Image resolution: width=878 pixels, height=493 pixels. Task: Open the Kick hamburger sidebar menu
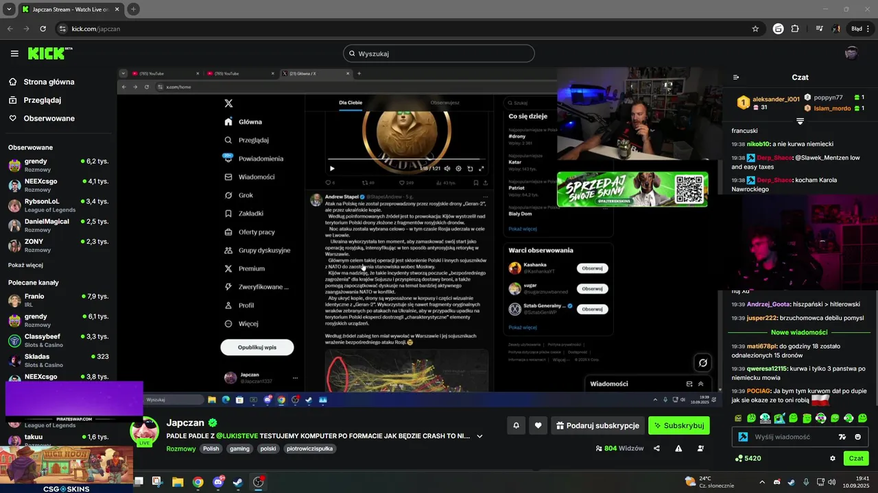pyautogui.click(x=14, y=53)
